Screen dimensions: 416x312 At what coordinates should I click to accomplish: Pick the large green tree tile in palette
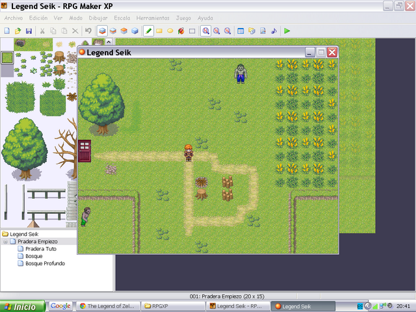click(25, 149)
